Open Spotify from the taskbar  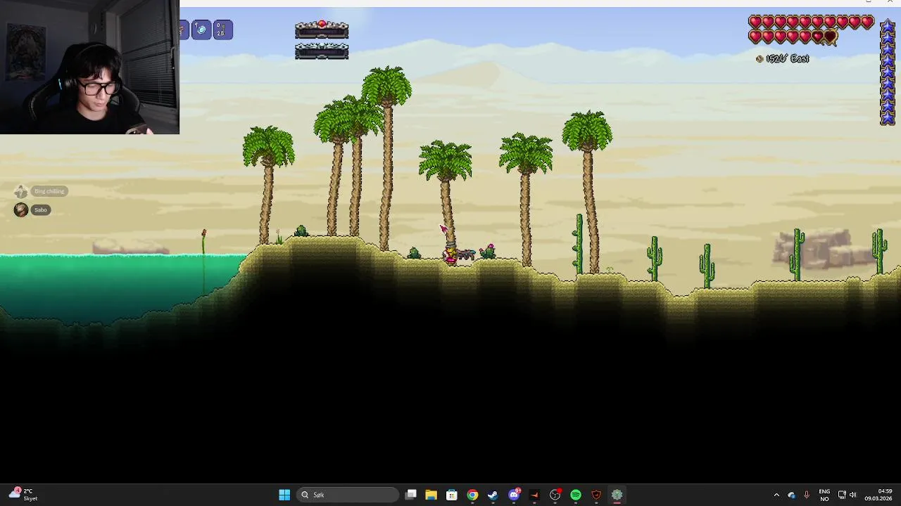[576, 495]
